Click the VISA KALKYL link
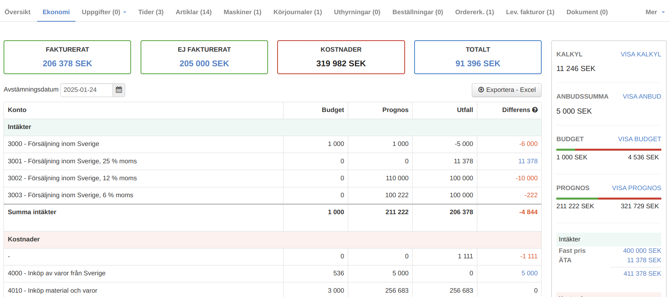 coord(640,54)
